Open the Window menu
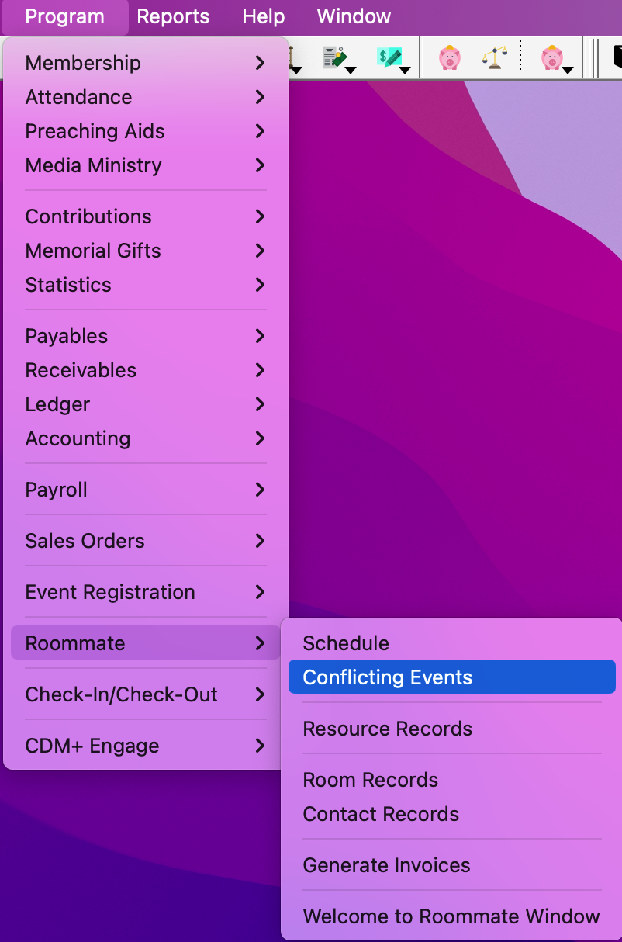 (354, 16)
